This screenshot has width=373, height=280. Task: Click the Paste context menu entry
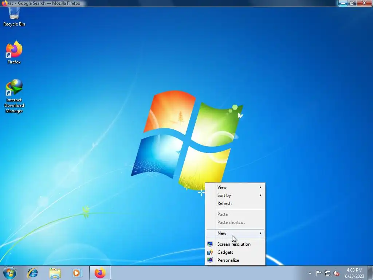coord(235,214)
